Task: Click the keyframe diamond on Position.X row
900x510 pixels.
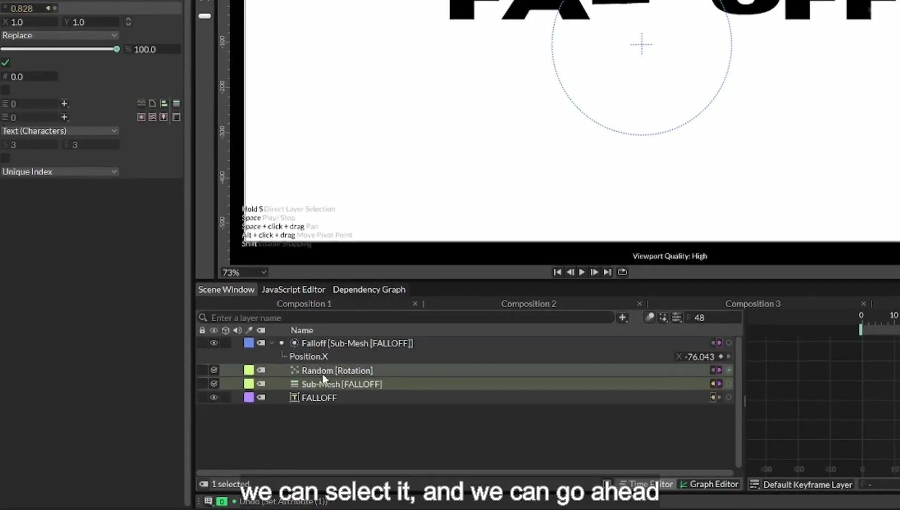Action: pos(721,357)
